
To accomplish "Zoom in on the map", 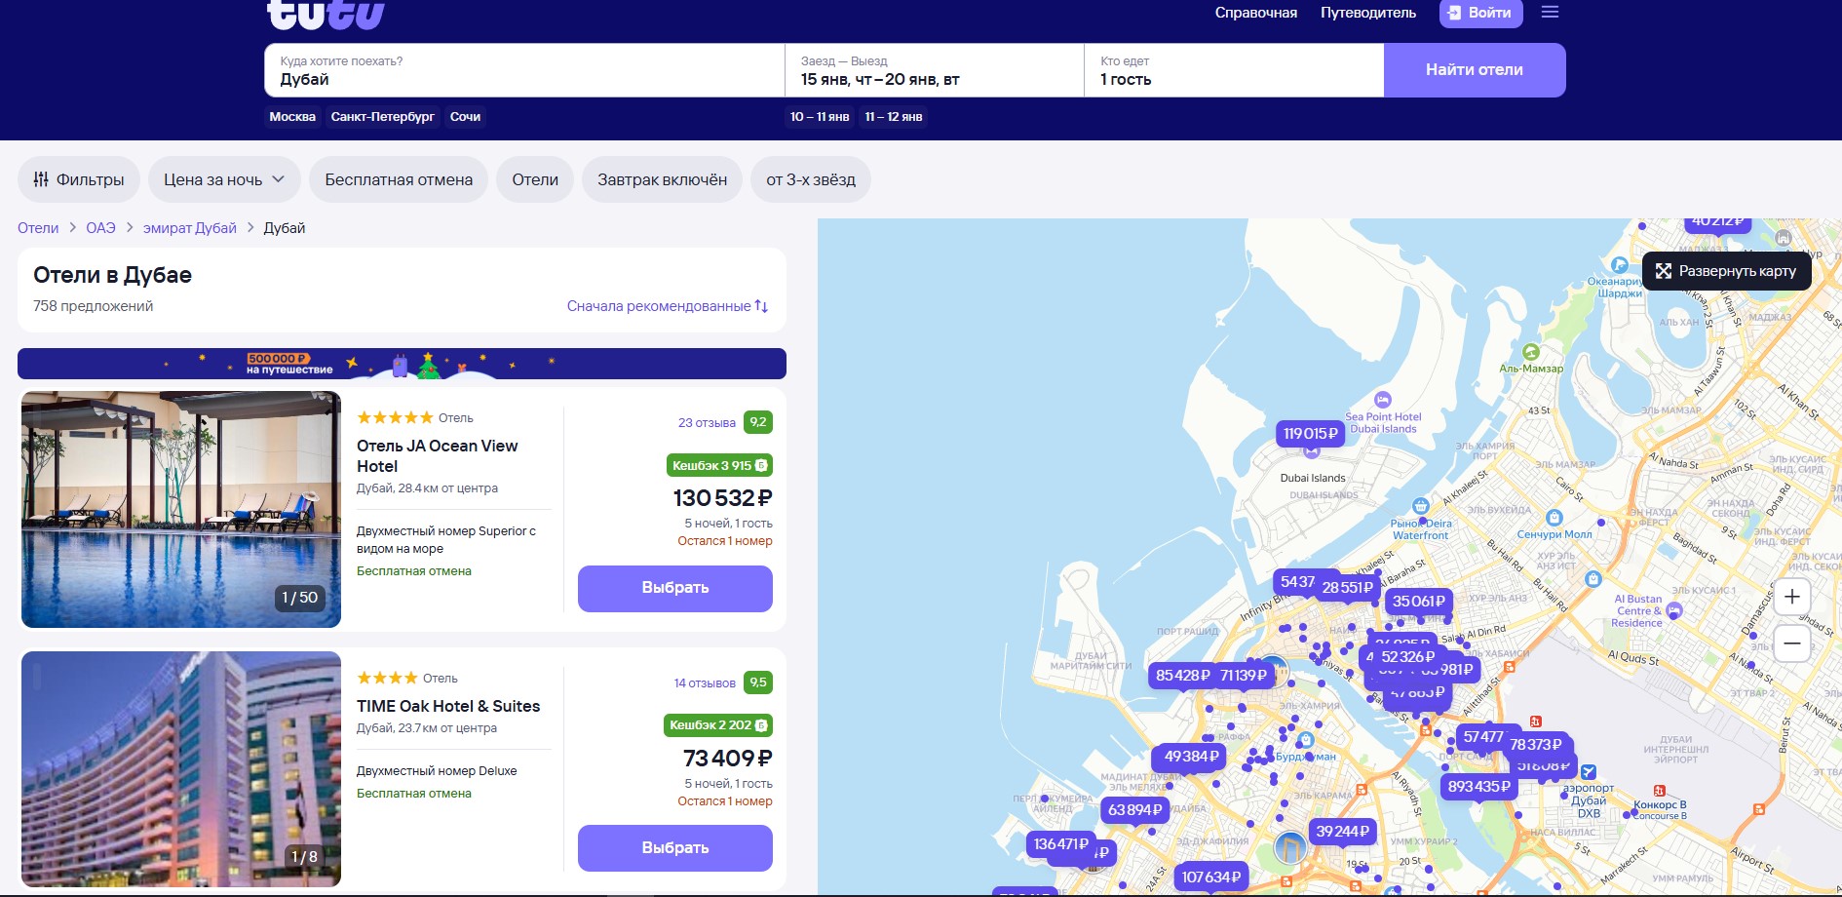I will [x=1791, y=597].
